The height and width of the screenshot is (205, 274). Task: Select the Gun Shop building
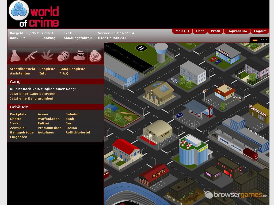[260, 113]
